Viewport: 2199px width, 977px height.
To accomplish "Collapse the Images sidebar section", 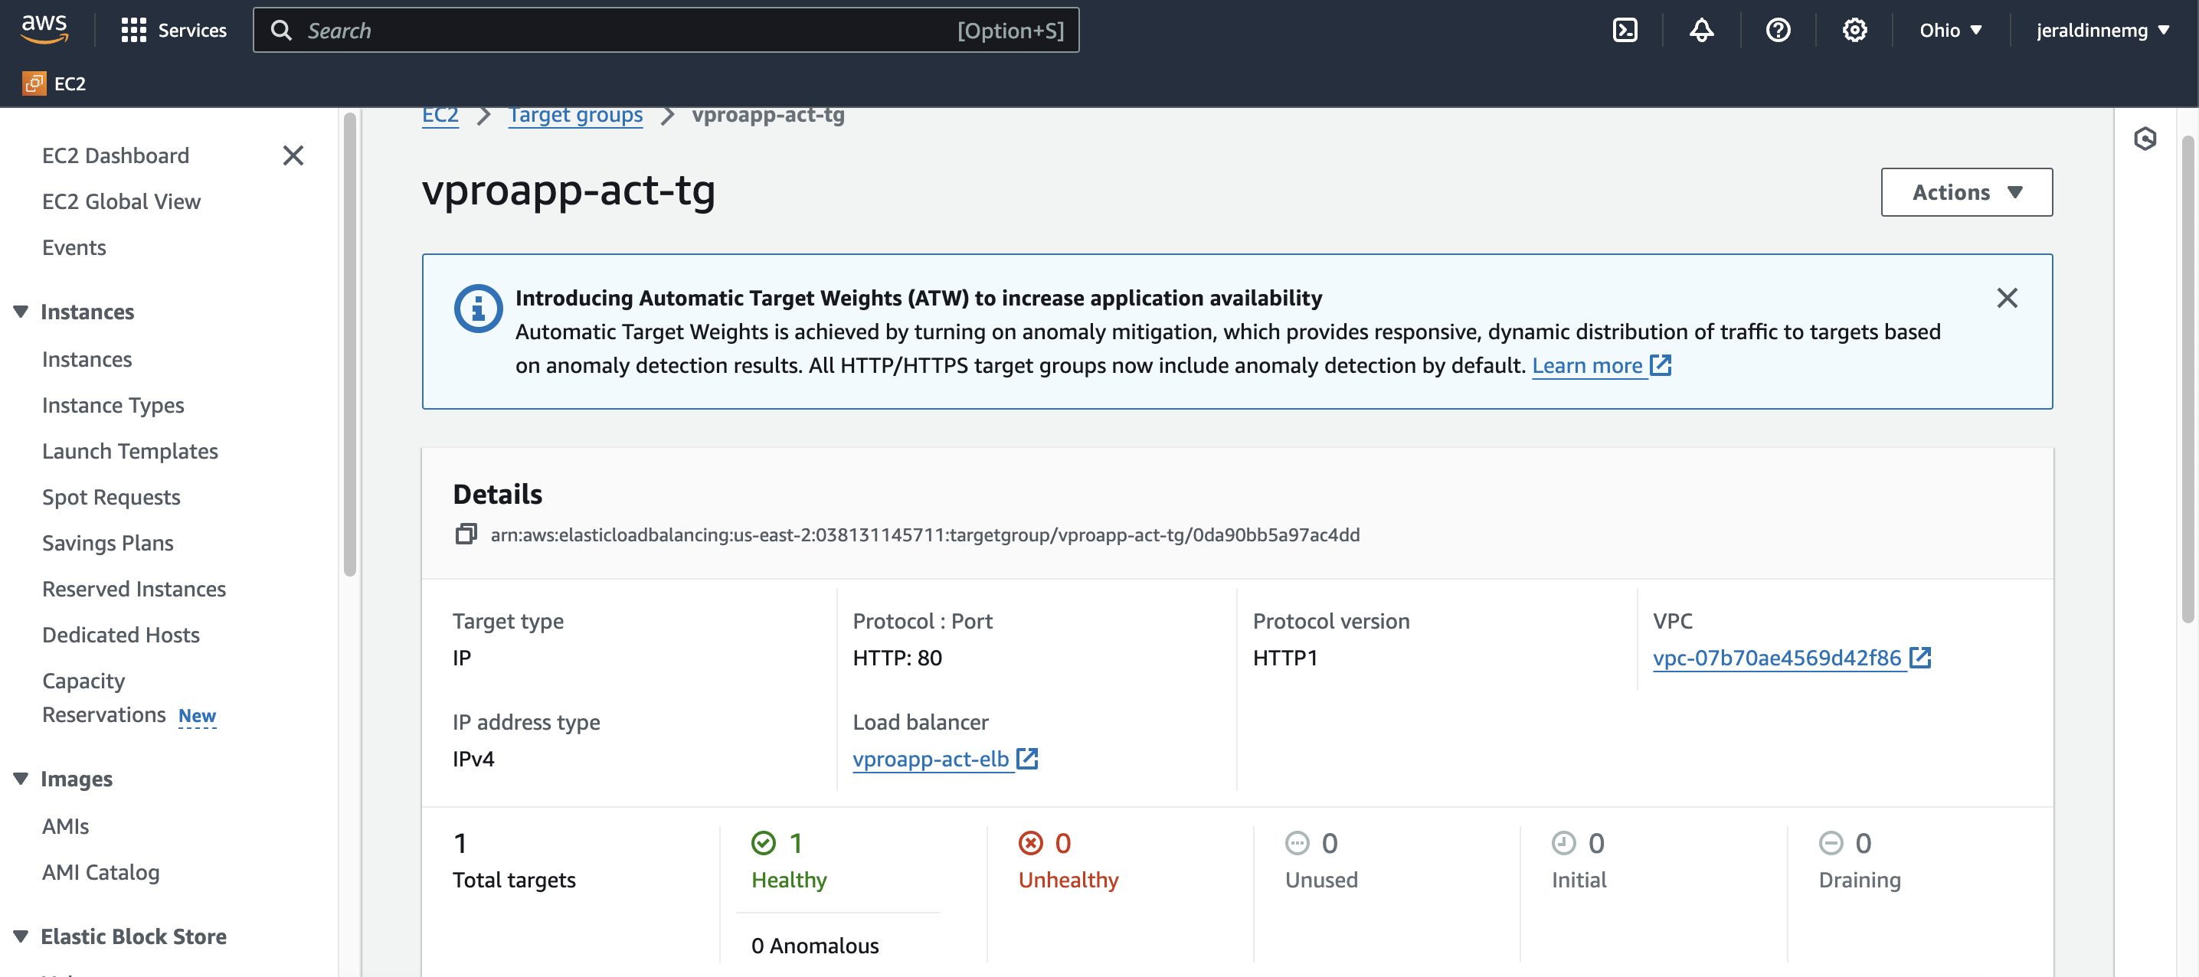I will tap(21, 778).
